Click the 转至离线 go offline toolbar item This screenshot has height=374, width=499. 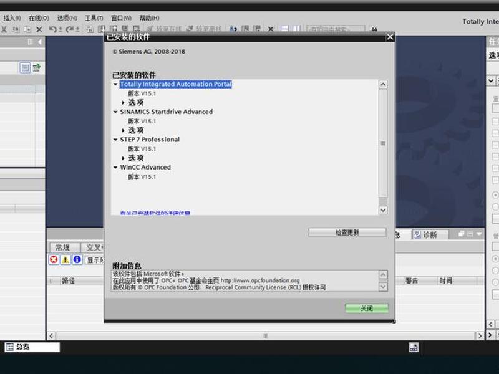203,29
